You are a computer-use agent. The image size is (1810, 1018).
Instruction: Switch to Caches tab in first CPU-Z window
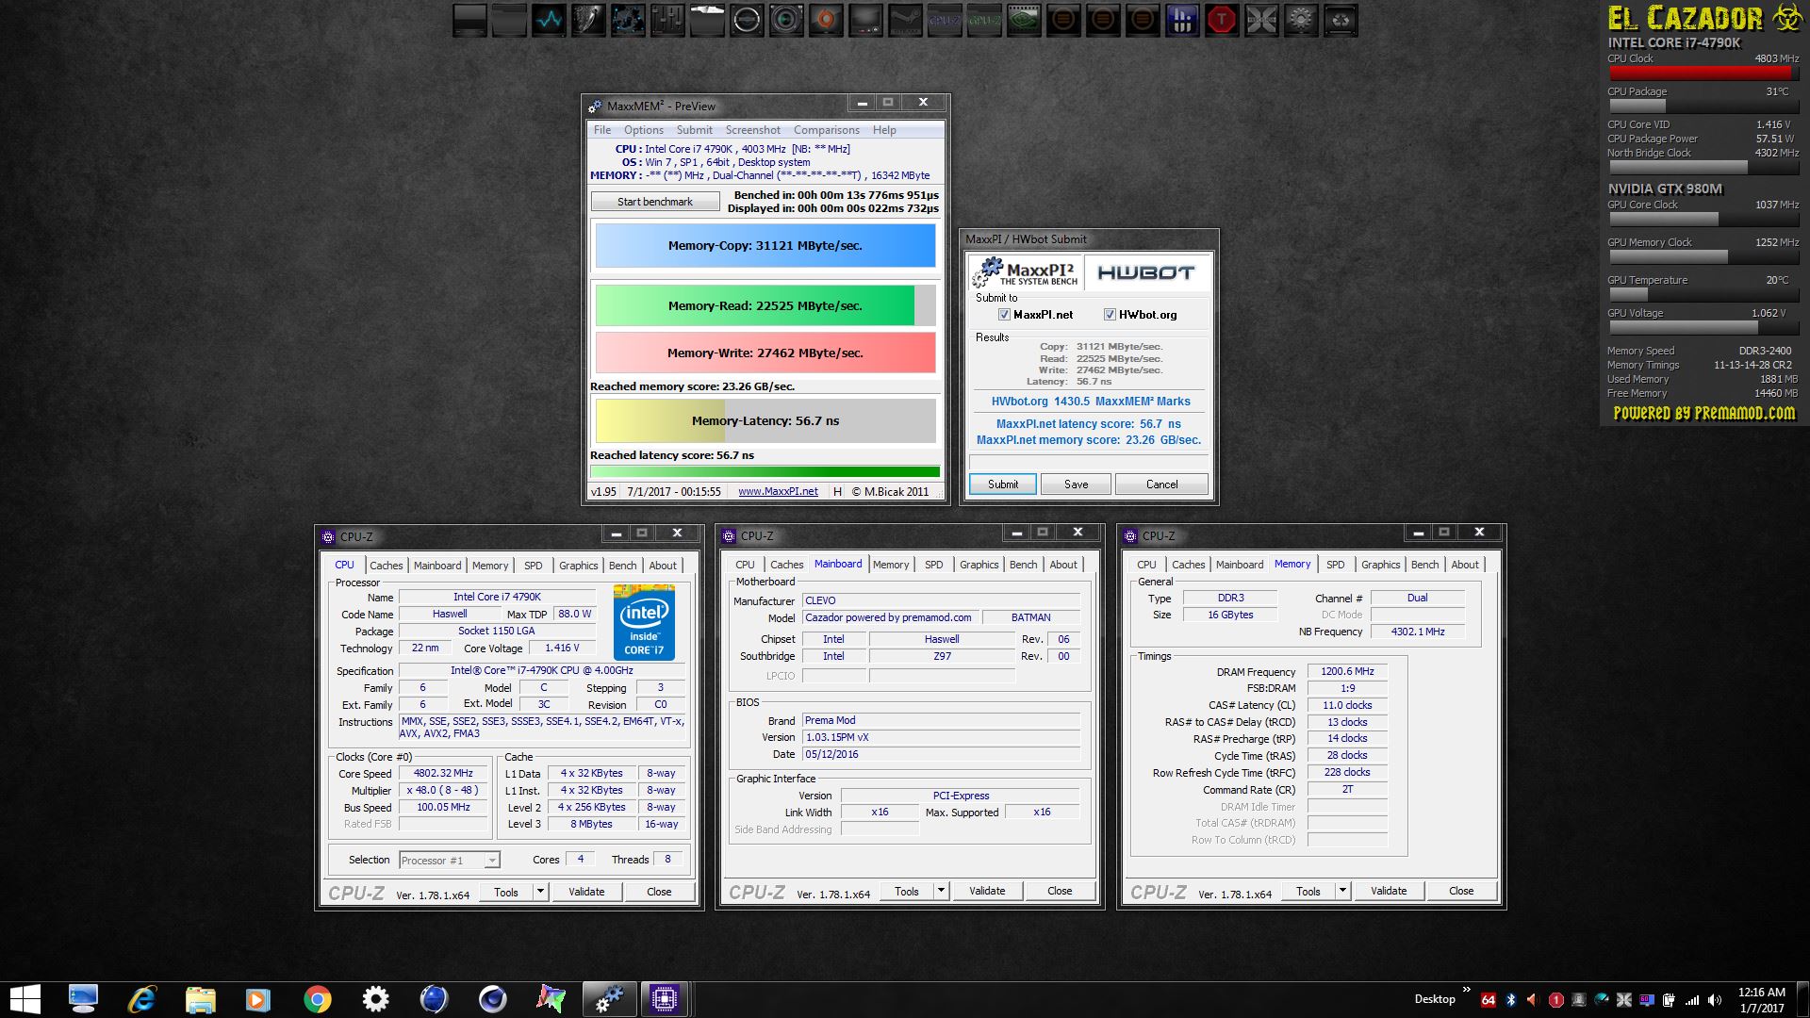click(387, 566)
